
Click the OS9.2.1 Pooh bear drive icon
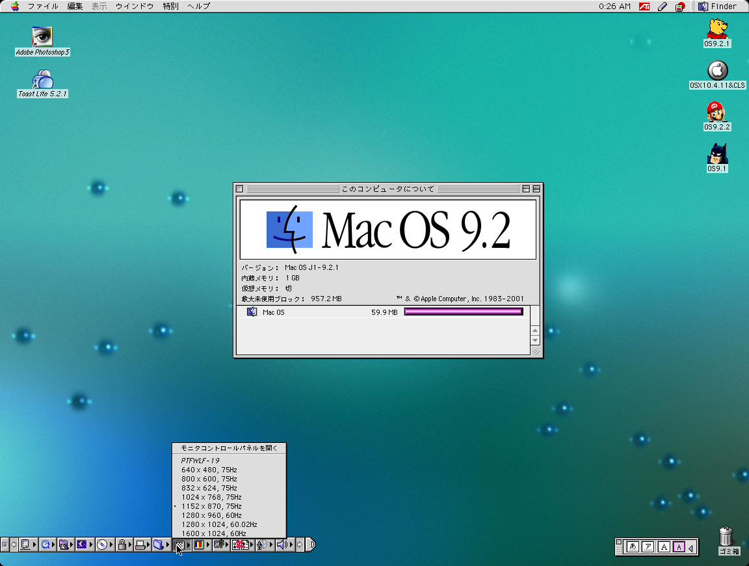717,29
